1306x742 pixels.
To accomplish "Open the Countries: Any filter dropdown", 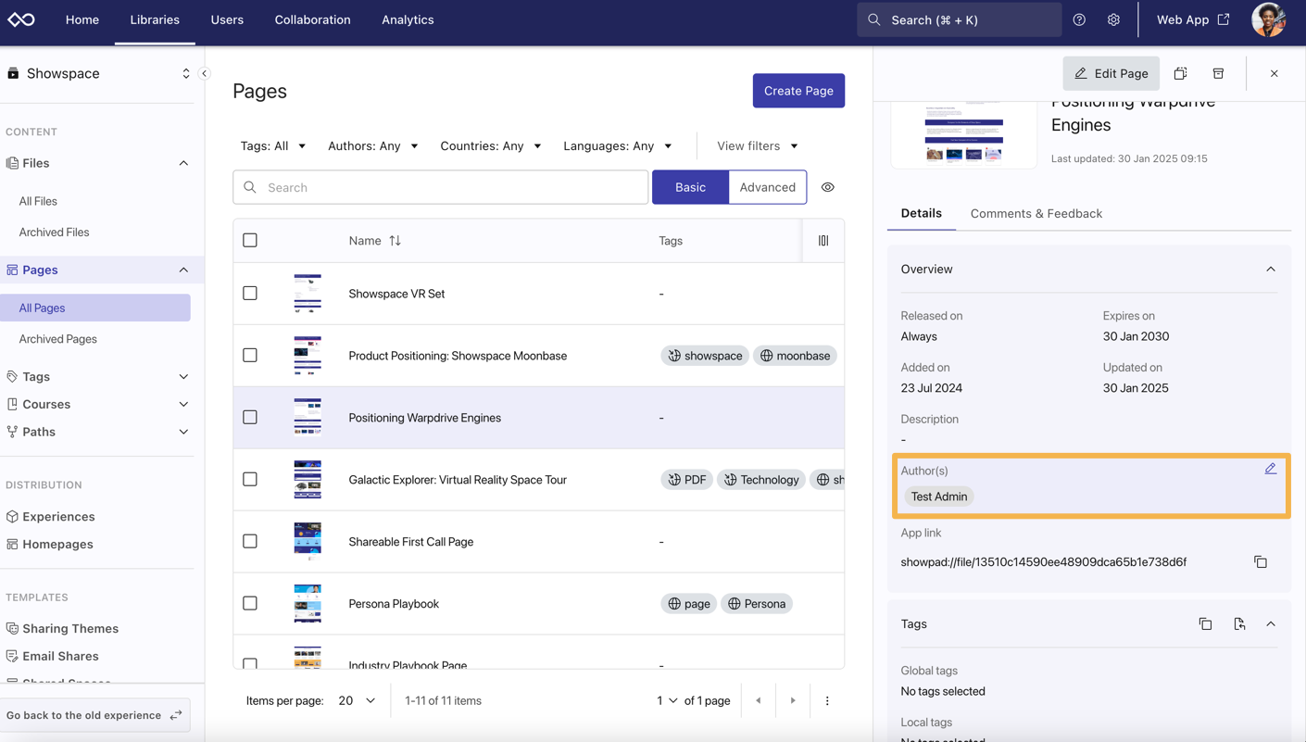I will pyautogui.click(x=491, y=146).
